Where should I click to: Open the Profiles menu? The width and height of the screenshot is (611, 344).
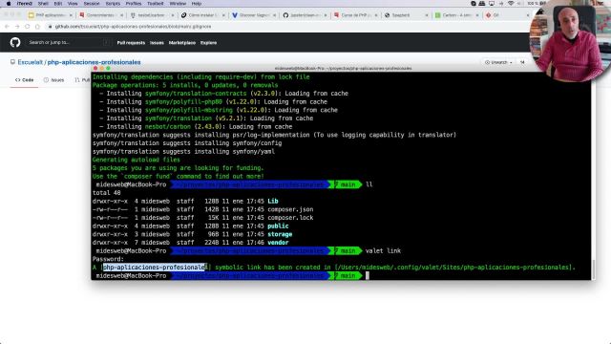(x=134, y=4)
